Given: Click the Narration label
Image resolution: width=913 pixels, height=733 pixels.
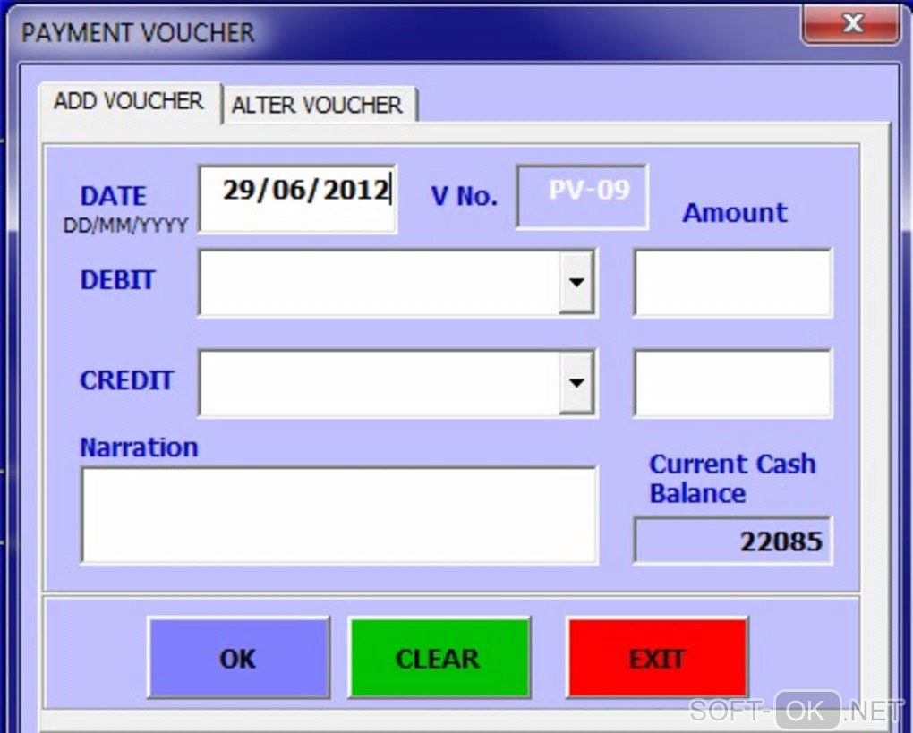Looking at the screenshot, I should click(139, 447).
